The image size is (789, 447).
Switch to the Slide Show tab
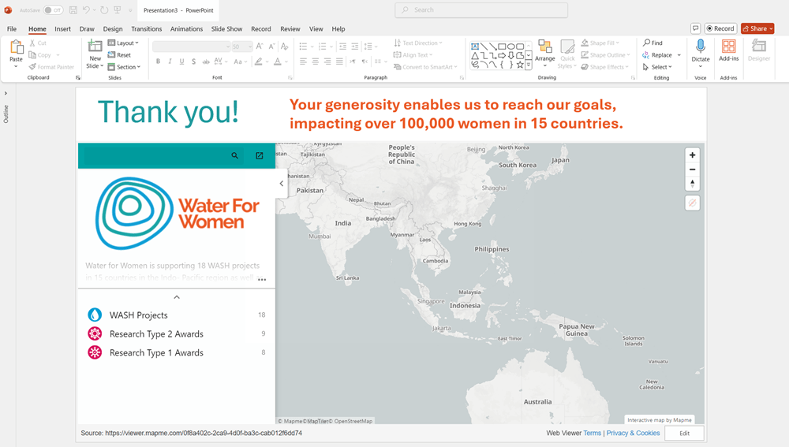coord(226,28)
